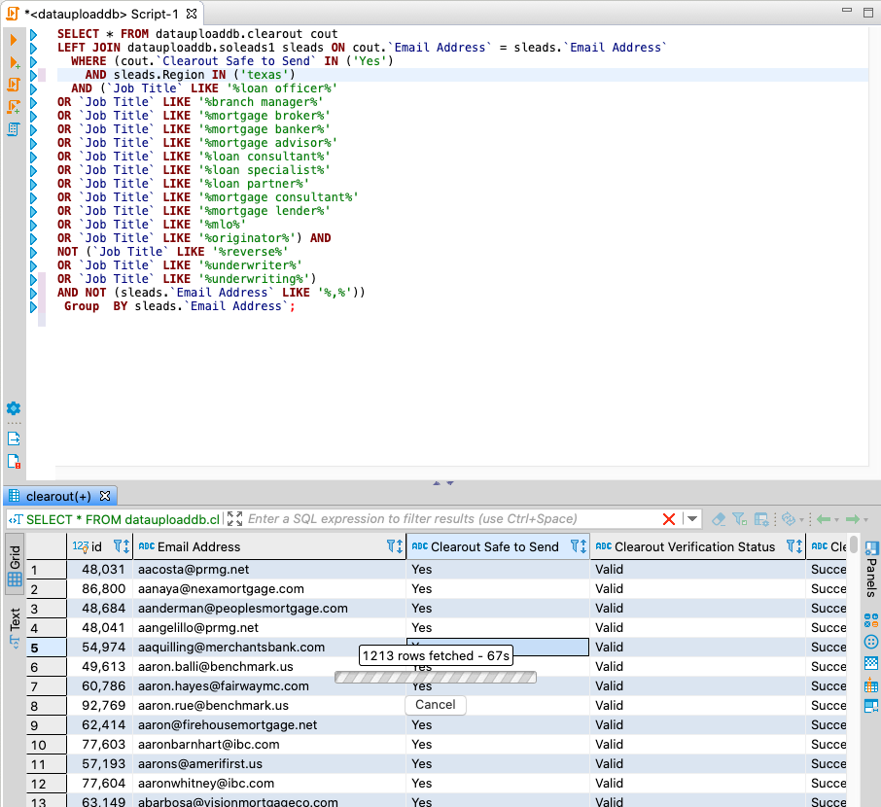Sort by Clearout Safe to Send column
The width and height of the screenshot is (881, 807).
[581, 547]
